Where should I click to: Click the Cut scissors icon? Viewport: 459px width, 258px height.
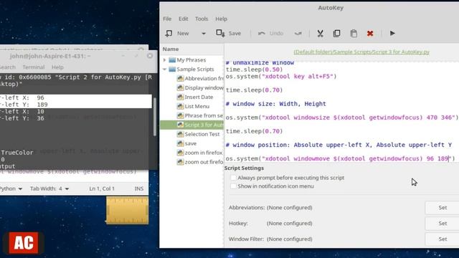point(321,34)
